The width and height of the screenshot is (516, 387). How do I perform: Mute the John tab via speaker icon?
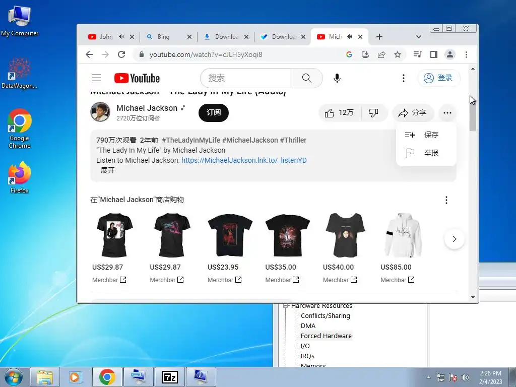[121, 36]
